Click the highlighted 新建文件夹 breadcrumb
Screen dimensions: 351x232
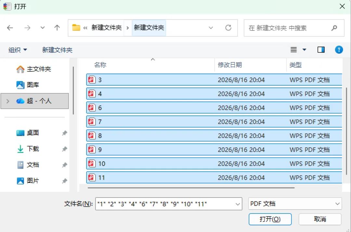pos(149,28)
